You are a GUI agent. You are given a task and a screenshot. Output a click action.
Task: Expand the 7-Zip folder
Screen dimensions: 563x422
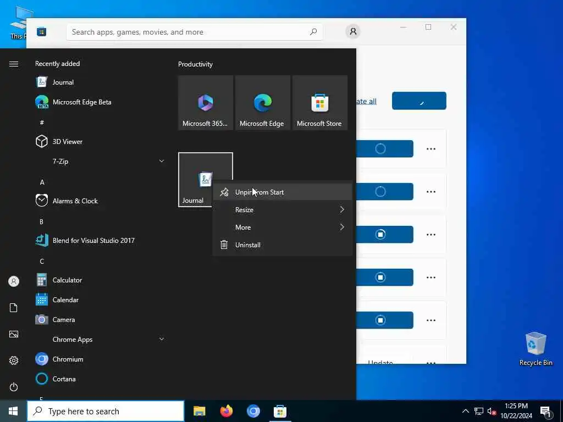click(100, 161)
